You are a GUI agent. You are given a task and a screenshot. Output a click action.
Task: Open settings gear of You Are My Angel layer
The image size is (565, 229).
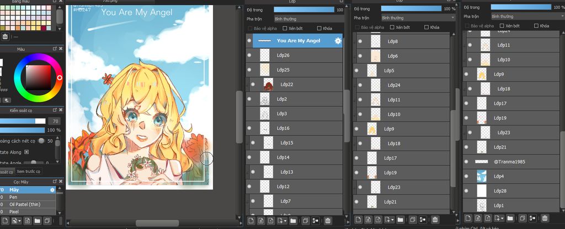tap(338, 41)
